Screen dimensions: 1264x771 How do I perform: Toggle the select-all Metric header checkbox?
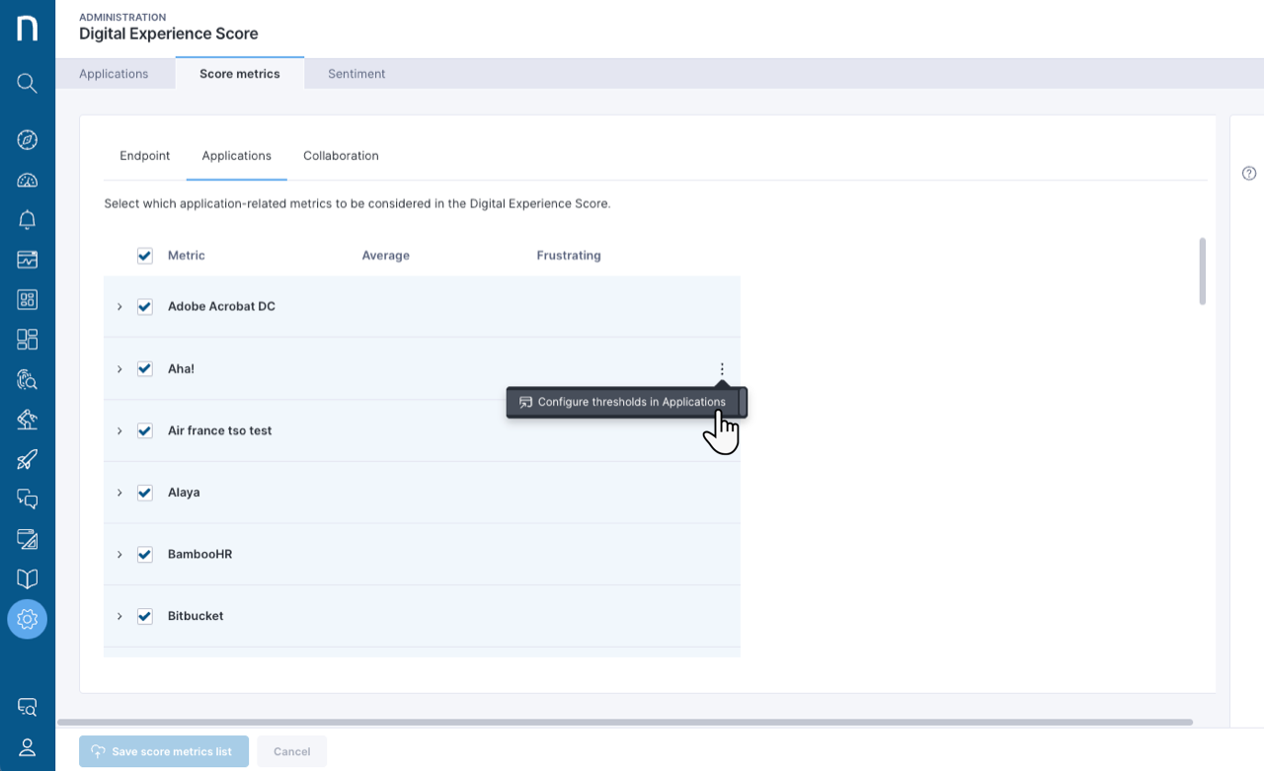pyautogui.click(x=145, y=256)
